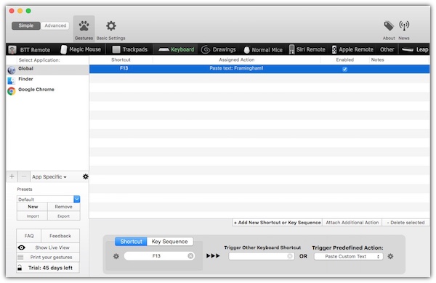This screenshot has width=436, height=283.
Task: Click Trial: 45 days left
Action: coord(50,268)
